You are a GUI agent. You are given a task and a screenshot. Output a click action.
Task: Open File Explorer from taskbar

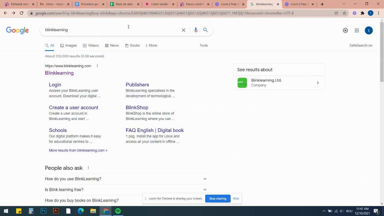click(93, 211)
